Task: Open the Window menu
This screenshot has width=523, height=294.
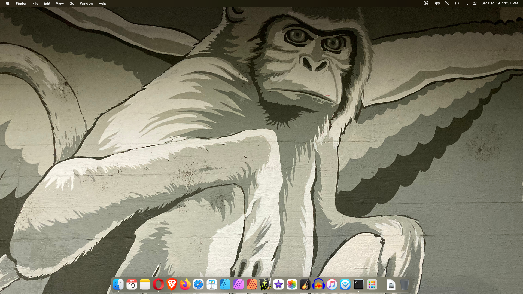Action: click(86, 3)
